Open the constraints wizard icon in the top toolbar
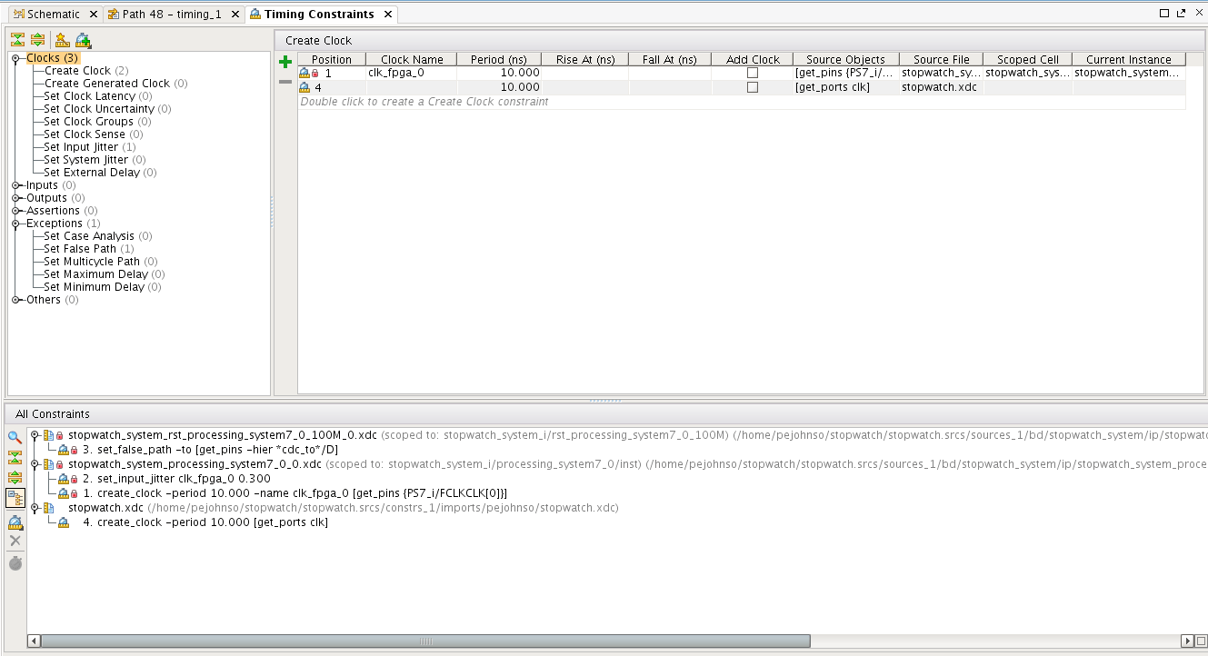 click(x=62, y=40)
